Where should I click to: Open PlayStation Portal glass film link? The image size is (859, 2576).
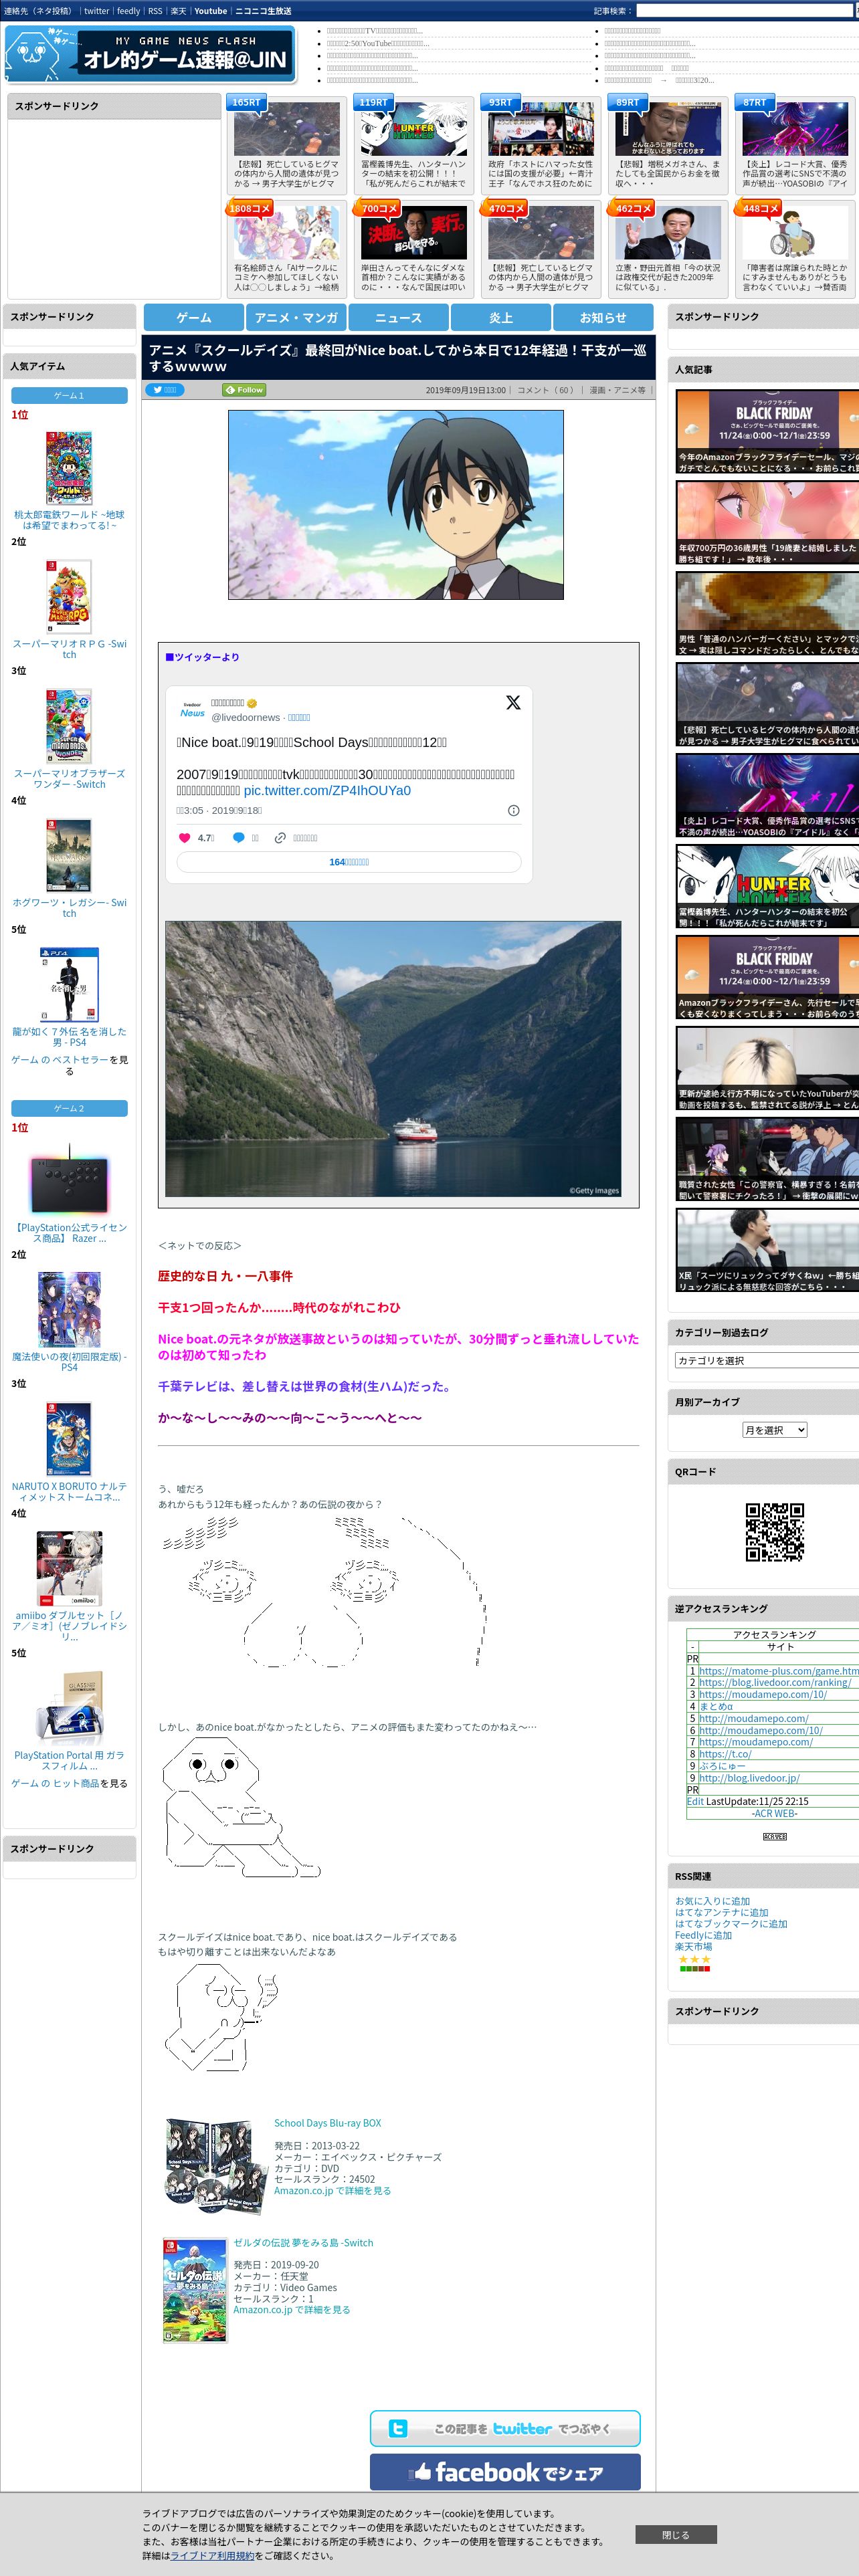click(x=69, y=1760)
